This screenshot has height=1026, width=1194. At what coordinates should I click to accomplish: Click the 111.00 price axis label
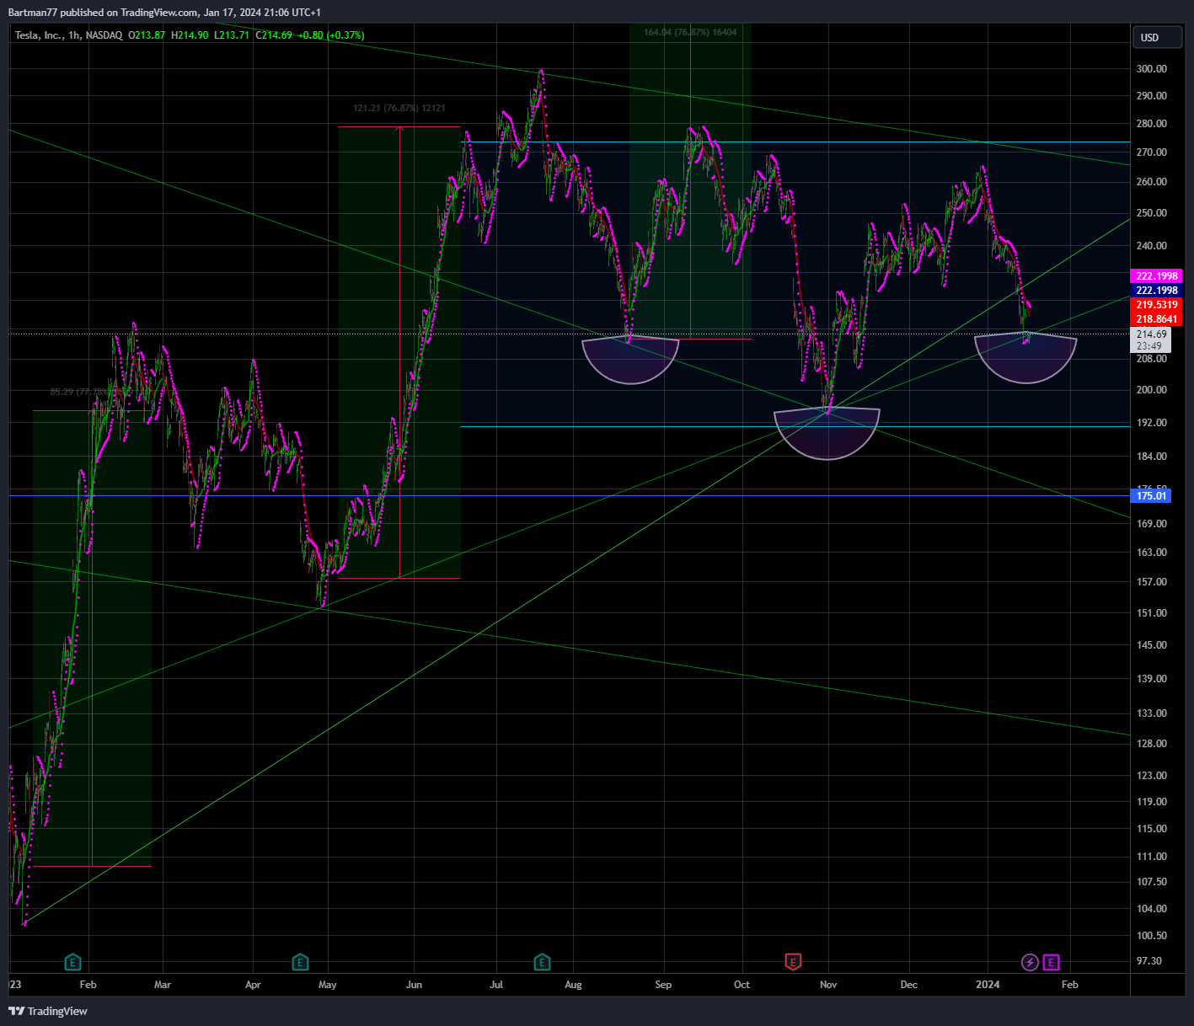[1152, 857]
